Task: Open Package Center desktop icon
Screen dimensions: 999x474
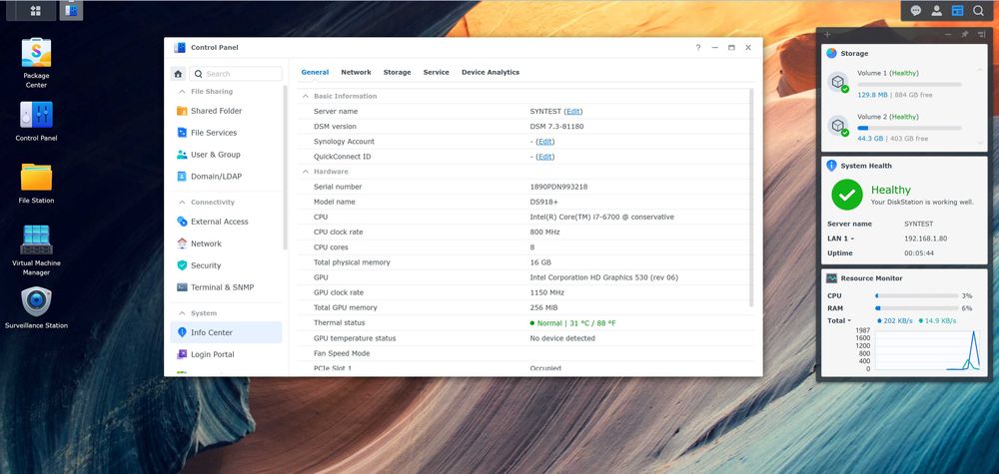Action: [36, 63]
